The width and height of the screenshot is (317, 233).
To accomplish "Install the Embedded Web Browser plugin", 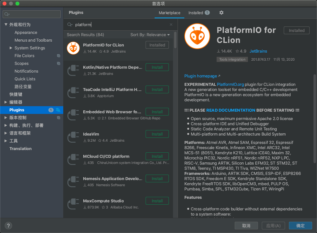I will point(157,112).
